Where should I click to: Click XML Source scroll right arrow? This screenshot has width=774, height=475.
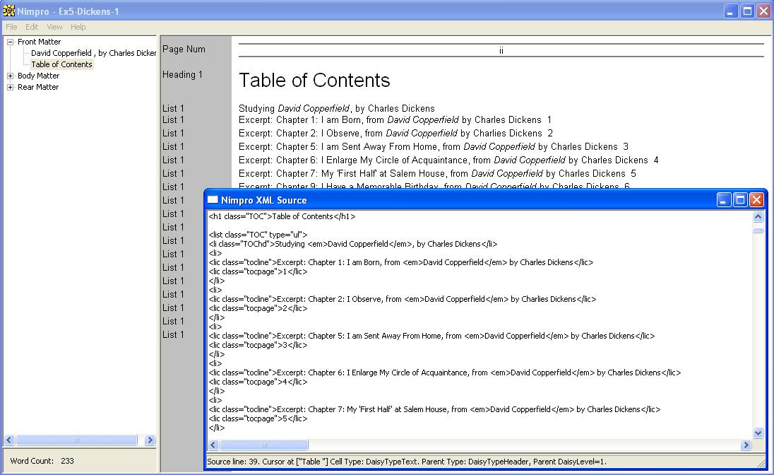(x=746, y=445)
